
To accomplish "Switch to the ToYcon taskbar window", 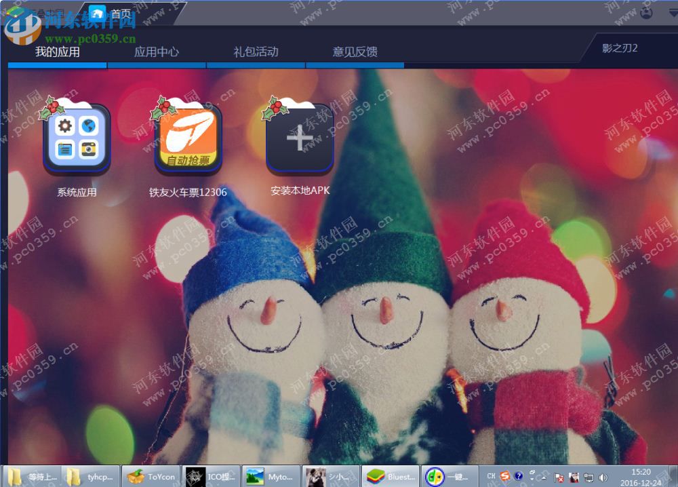I will coord(151,477).
